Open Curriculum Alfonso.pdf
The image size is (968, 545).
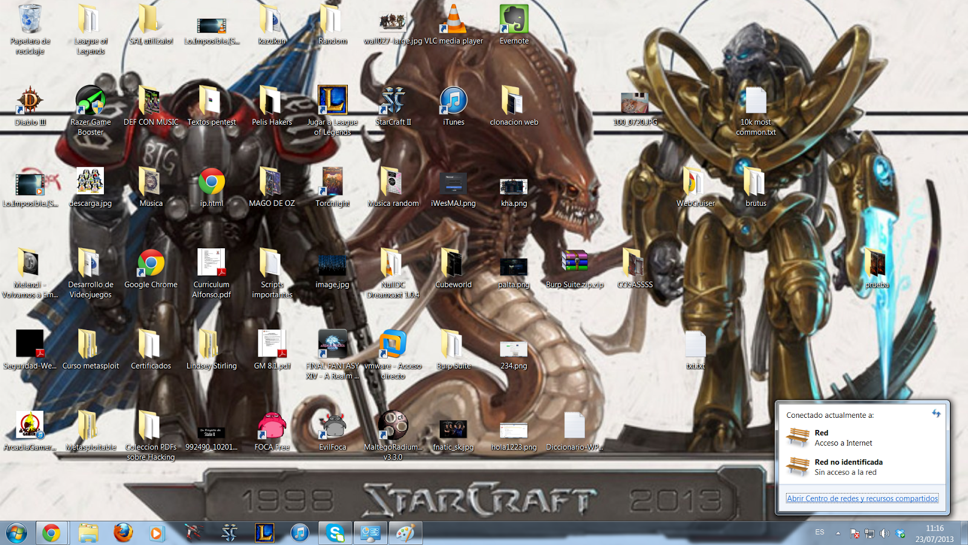coord(211,272)
